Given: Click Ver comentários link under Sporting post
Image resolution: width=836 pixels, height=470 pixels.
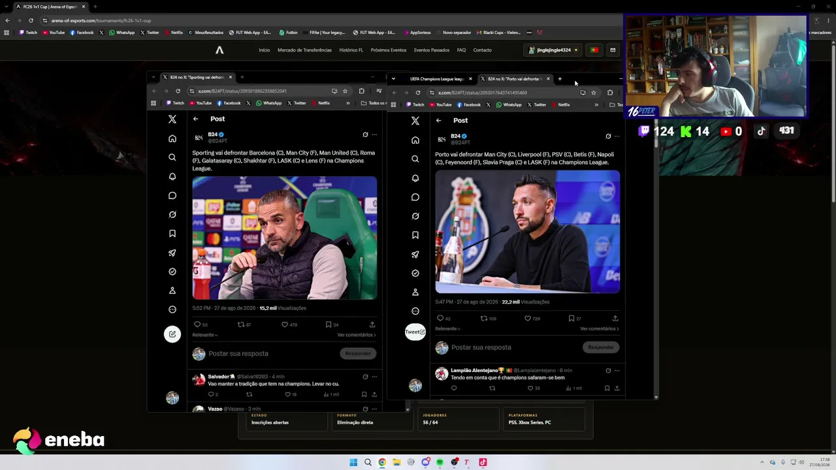Looking at the screenshot, I should click(x=357, y=335).
